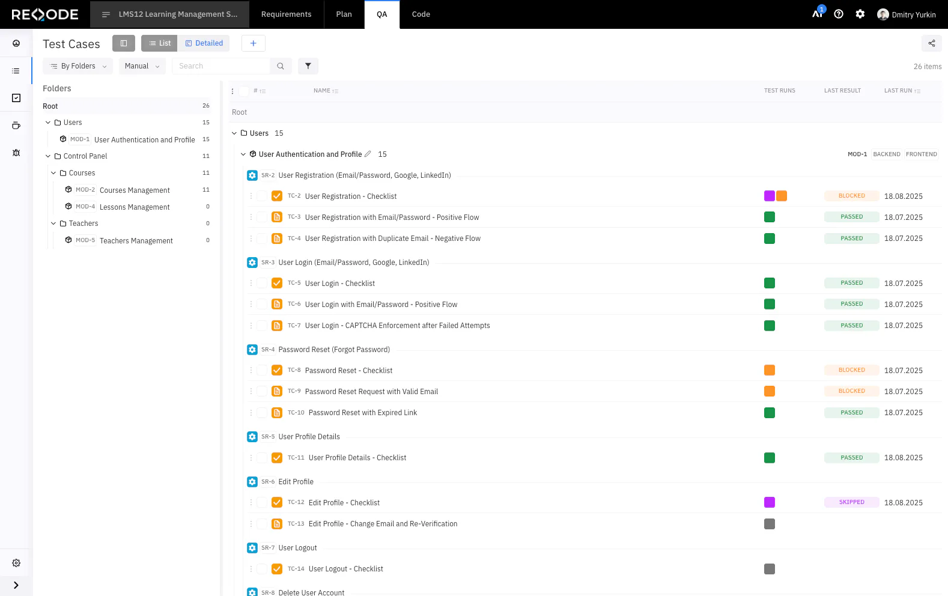This screenshot has height=596, width=948.
Task: Click the edit pencil next to User Authentication and Profile
Action: click(368, 154)
